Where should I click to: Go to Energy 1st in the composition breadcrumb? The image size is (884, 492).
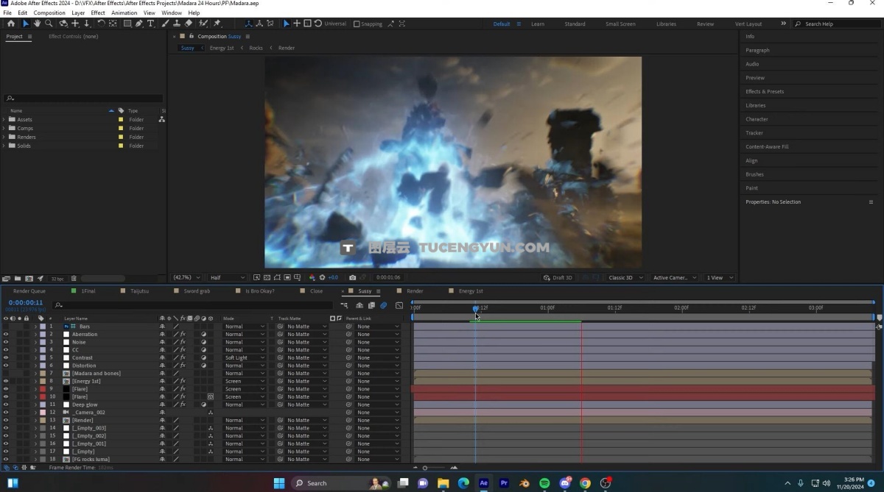[x=222, y=48]
